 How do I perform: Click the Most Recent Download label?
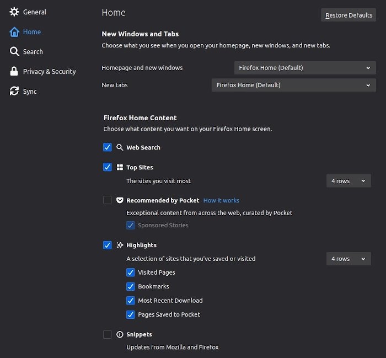tap(170, 301)
